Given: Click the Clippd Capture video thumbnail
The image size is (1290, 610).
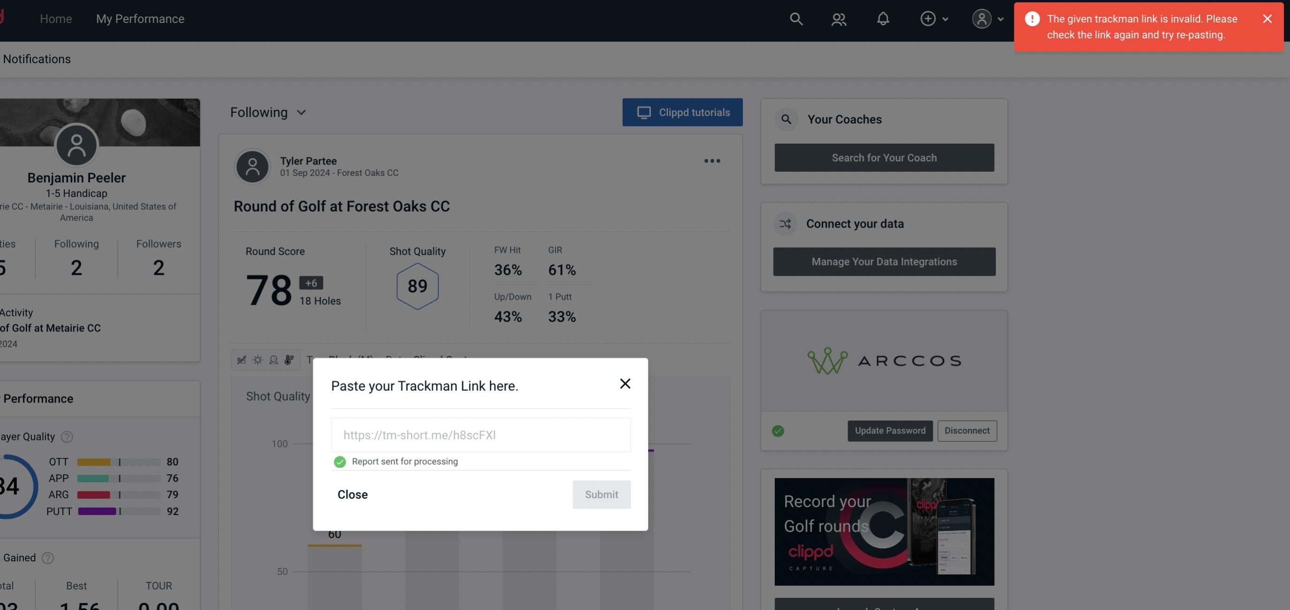Looking at the screenshot, I should [885, 531].
